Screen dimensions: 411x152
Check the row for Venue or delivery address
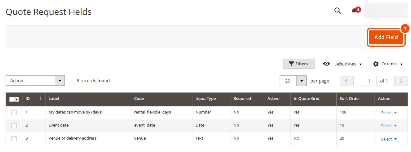click(x=14, y=139)
